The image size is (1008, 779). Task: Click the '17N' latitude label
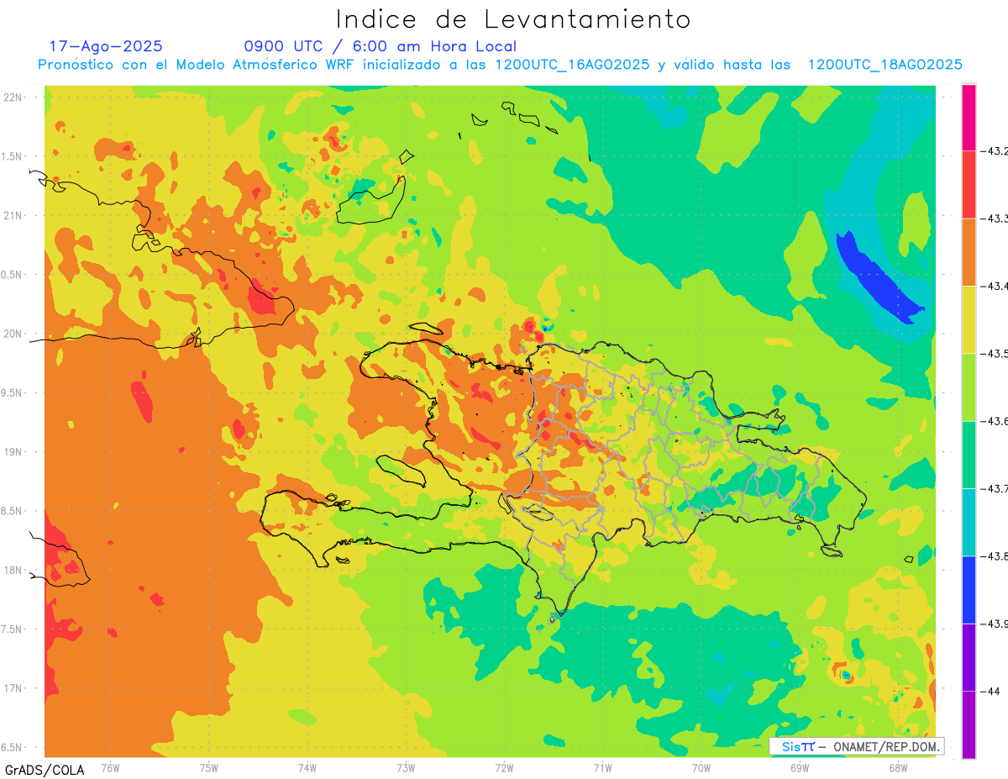click(13, 688)
